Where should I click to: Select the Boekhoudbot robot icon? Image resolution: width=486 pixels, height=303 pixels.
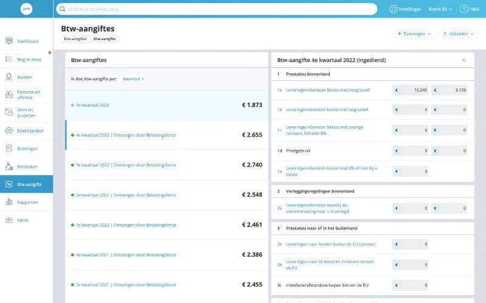tap(9, 131)
